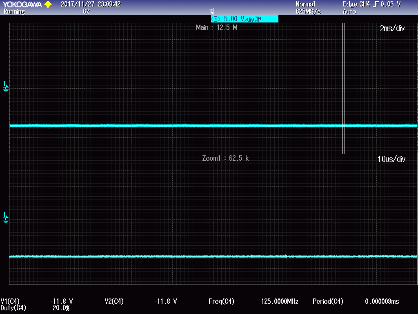
Task: Click the acquisition count 62
Action: pyautogui.click(x=87, y=11)
